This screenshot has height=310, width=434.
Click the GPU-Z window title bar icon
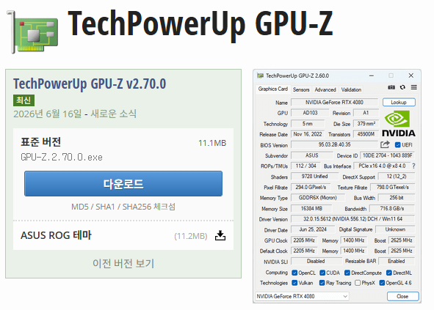260,75
